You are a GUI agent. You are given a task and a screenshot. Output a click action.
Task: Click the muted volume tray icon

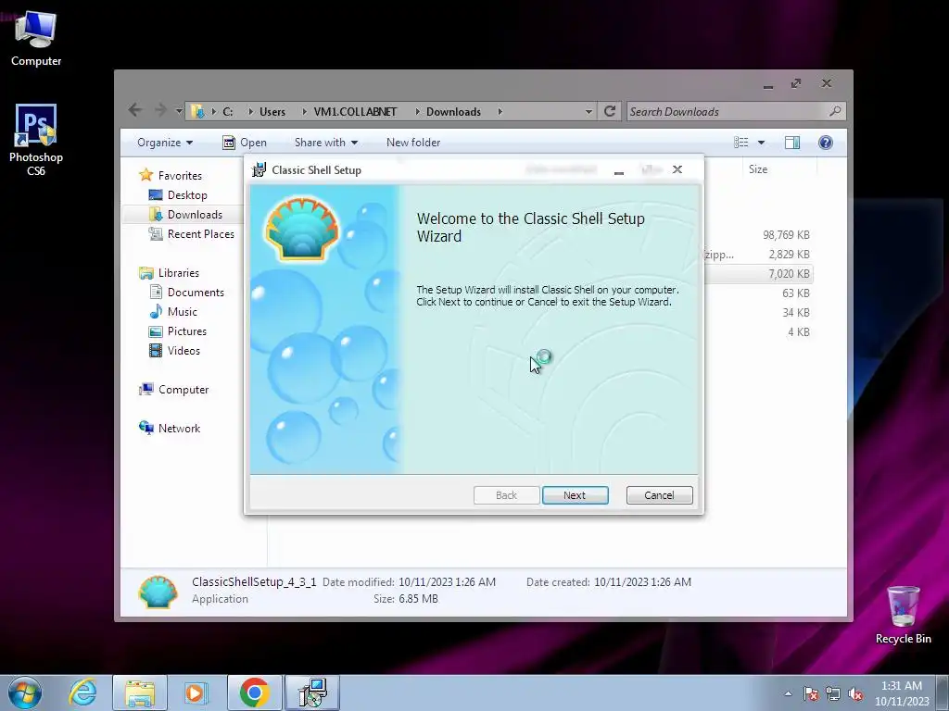pos(855,693)
